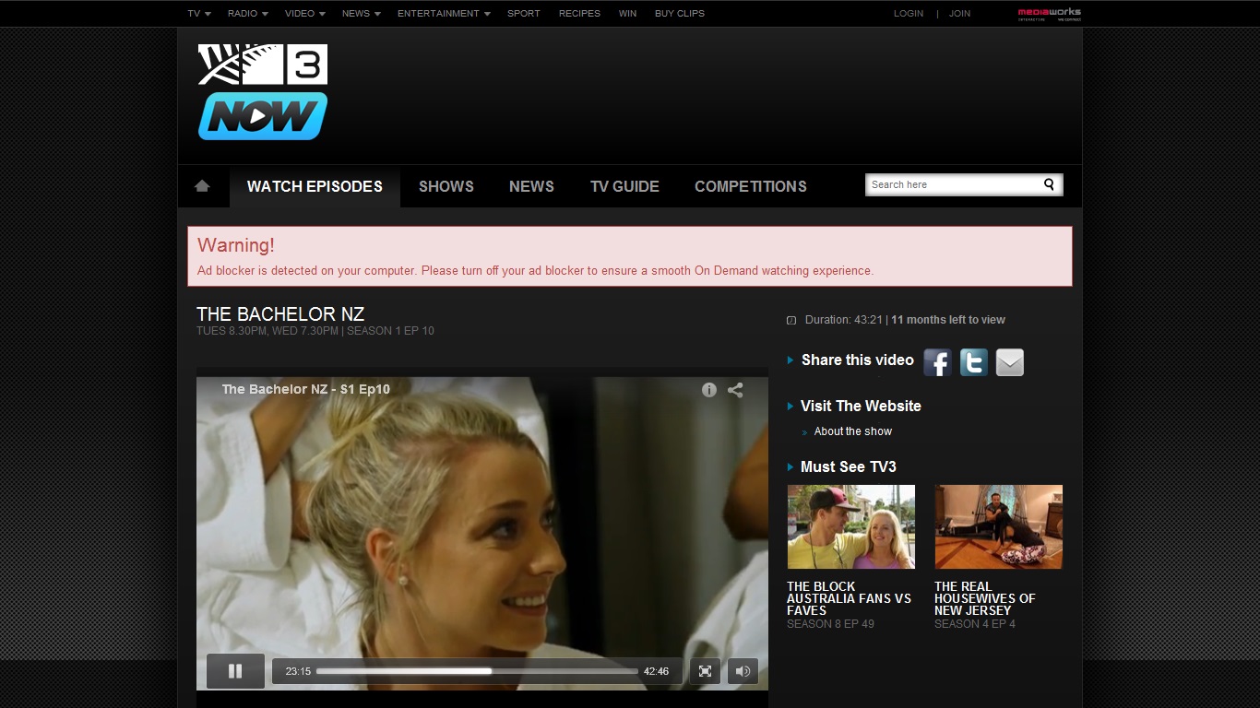Click THE BLOCK AUSTRALIA FANS VS FAVES title
1260x708 pixels.
tap(849, 598)
